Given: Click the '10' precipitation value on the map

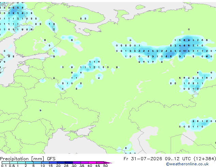Looking at the screenshot, I should click(x=184, y=51).
